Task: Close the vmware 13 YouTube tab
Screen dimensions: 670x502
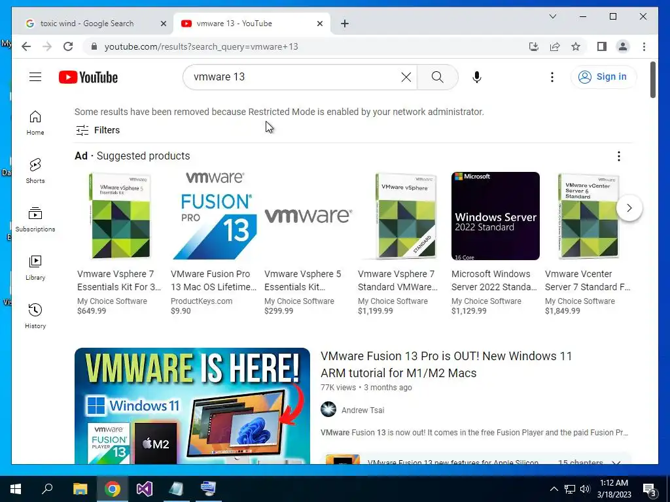Action: [x=319, y=24]
